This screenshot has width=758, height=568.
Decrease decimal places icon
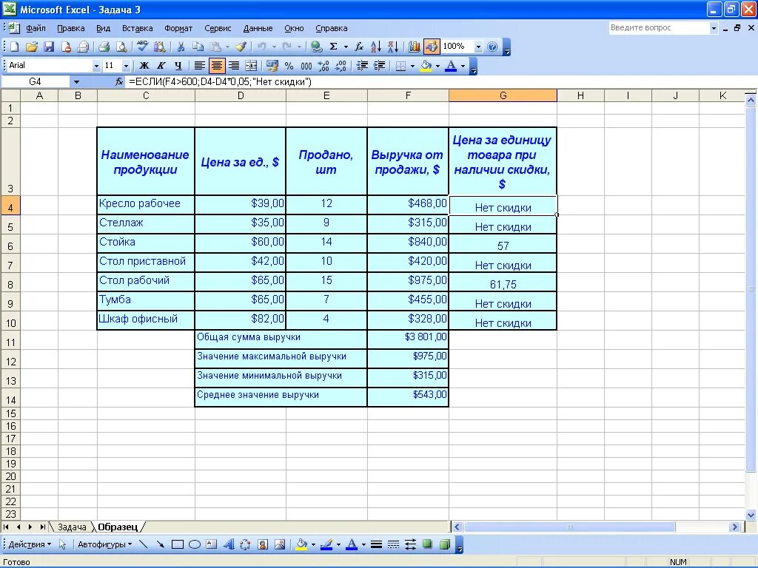click(x=341, y=66)
